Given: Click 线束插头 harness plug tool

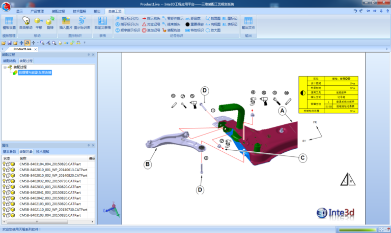Looking at the screenshot, I should click(x=171, y=24).
